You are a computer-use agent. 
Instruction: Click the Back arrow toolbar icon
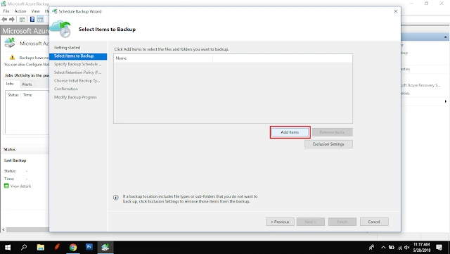click(4, 19)
